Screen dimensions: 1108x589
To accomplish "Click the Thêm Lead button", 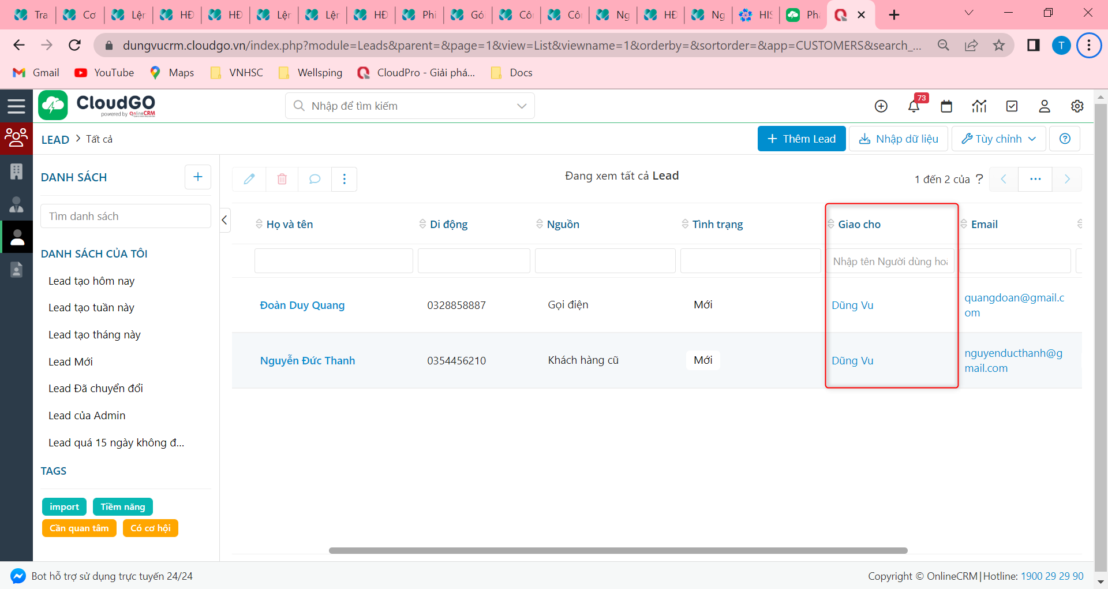I will pos(801,139).
